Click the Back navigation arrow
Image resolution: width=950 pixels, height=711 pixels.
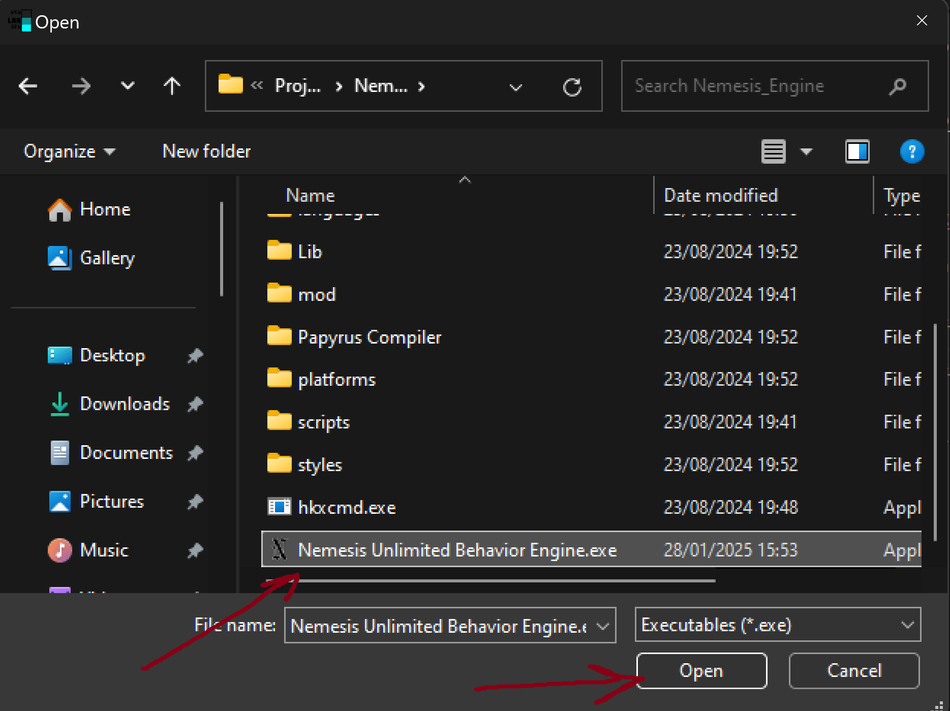(x=28, y=86)
